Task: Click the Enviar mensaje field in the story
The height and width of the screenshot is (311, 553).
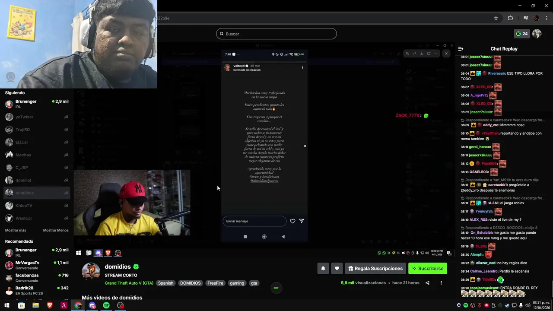Action: click(254, 221)
